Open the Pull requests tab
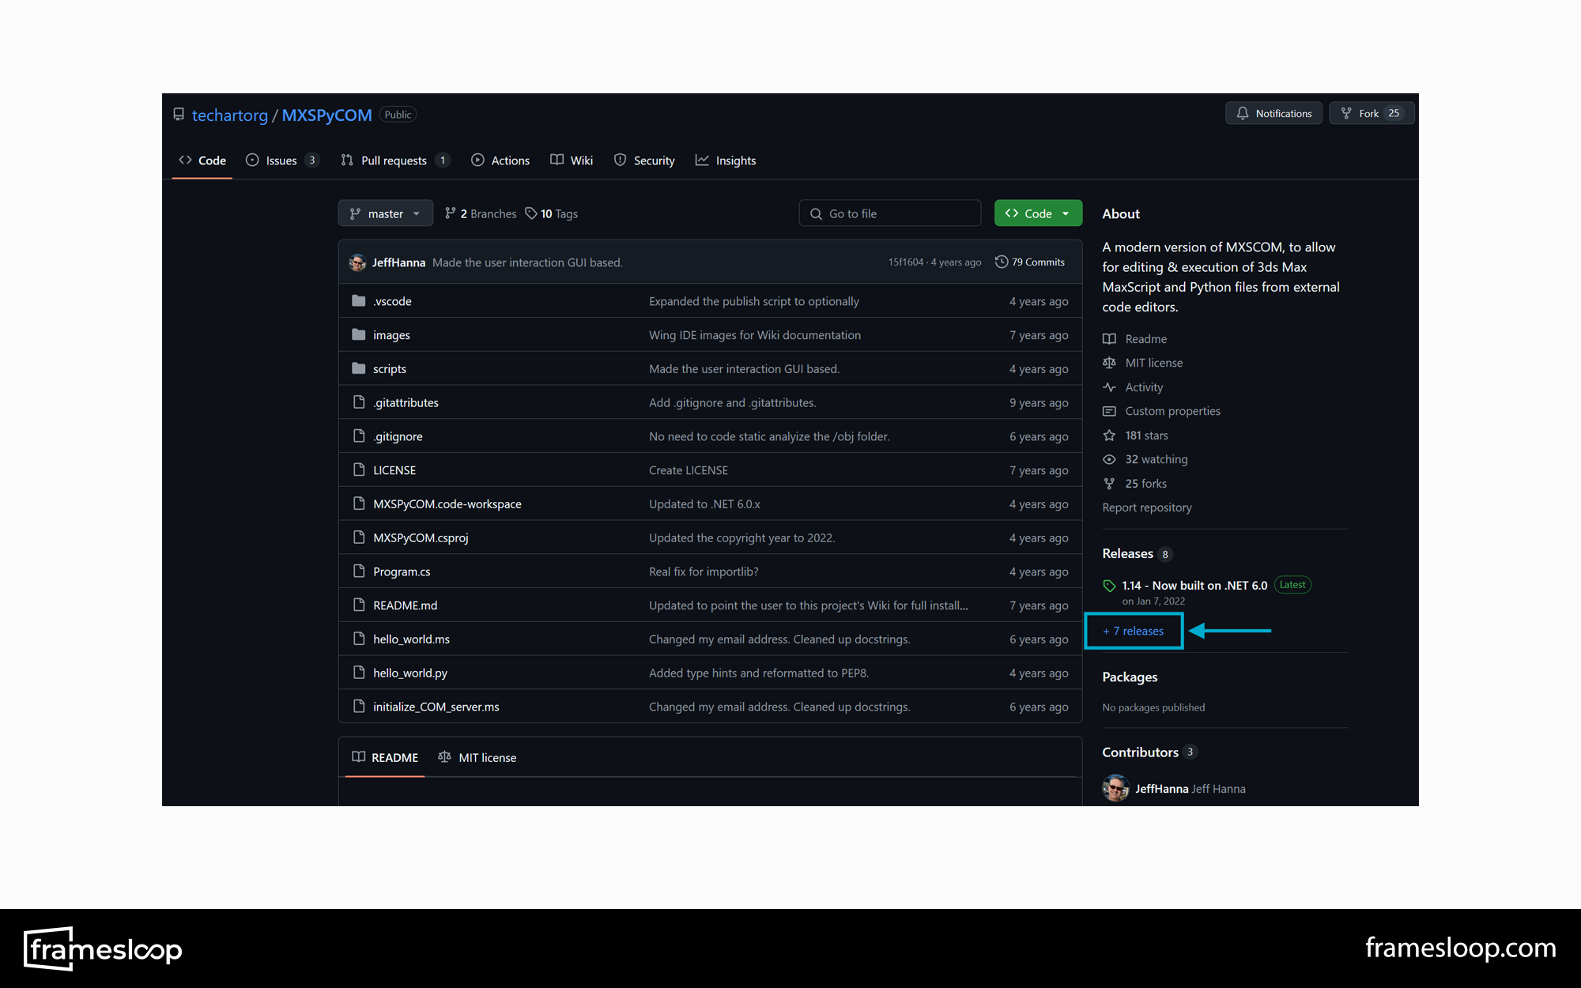This screenshot has height=988, width=1581. click(x=395, y=160)
